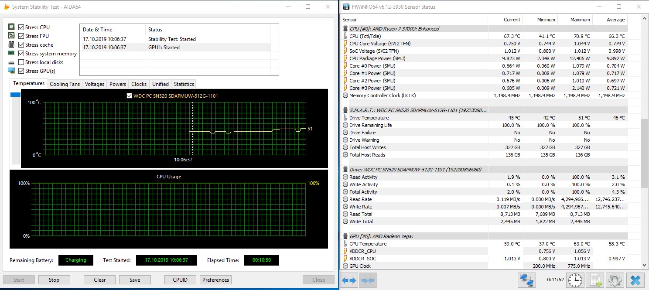Click the shrink columns arrows icon in HWiNFO64
The image size is (649, 290).
pos(368,280)
